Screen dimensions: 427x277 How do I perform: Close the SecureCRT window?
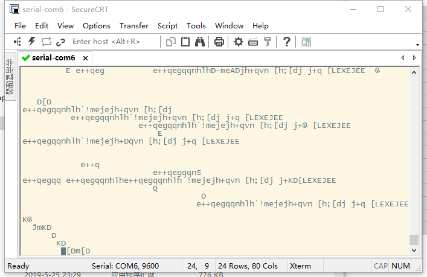click(x=408, y=9)
